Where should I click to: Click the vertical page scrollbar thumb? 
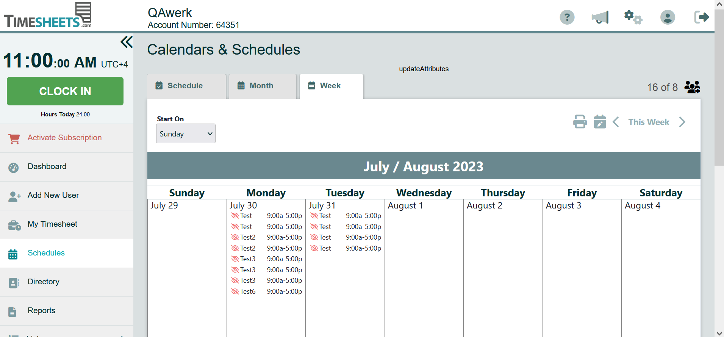tap(719, 87)
